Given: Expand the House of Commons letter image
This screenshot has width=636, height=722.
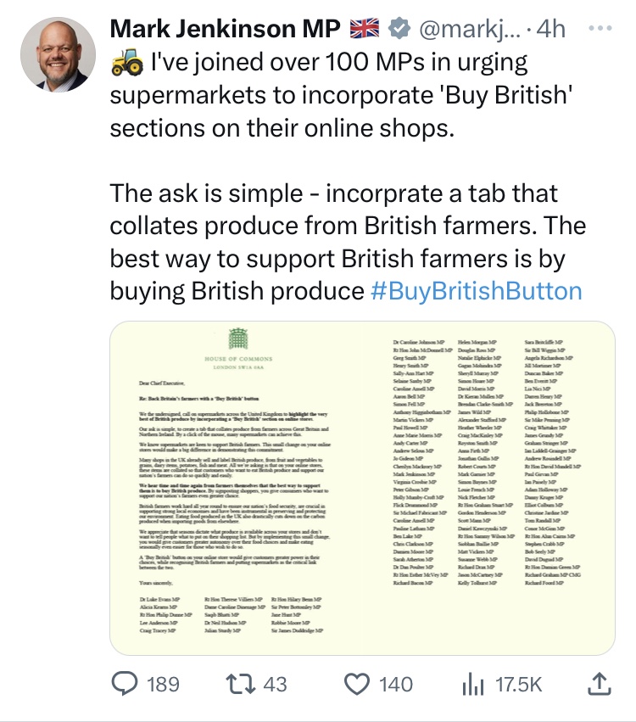Looking at the screenshot, I should point(363,488).
